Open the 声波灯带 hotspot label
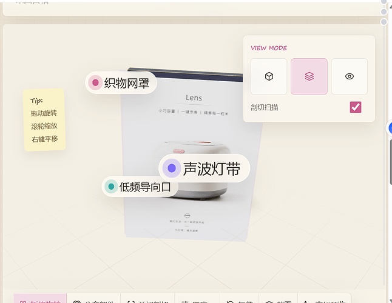 coord(204,168)
